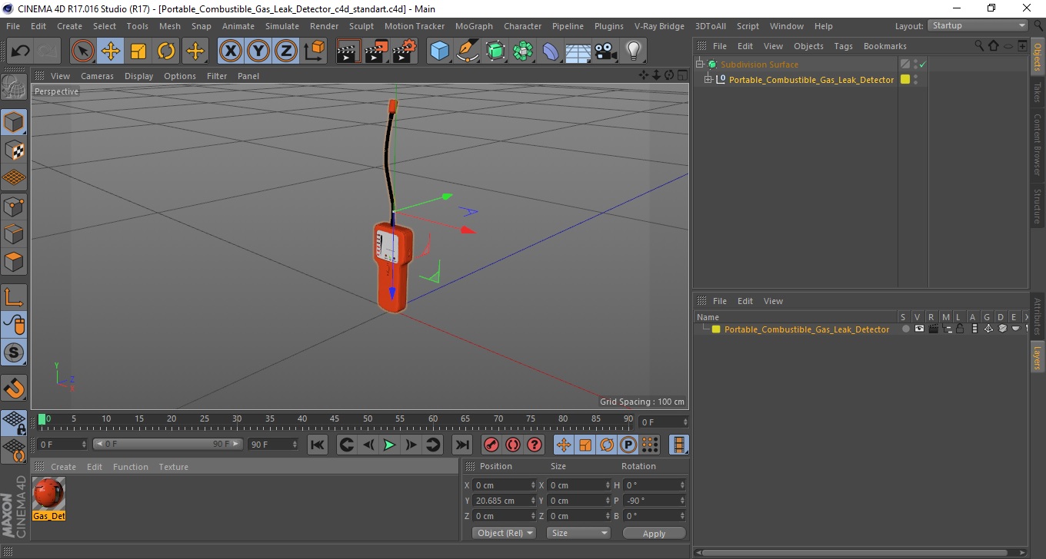
Task: Click frame 45 on timeline ruler
Action: coord(335,419)
